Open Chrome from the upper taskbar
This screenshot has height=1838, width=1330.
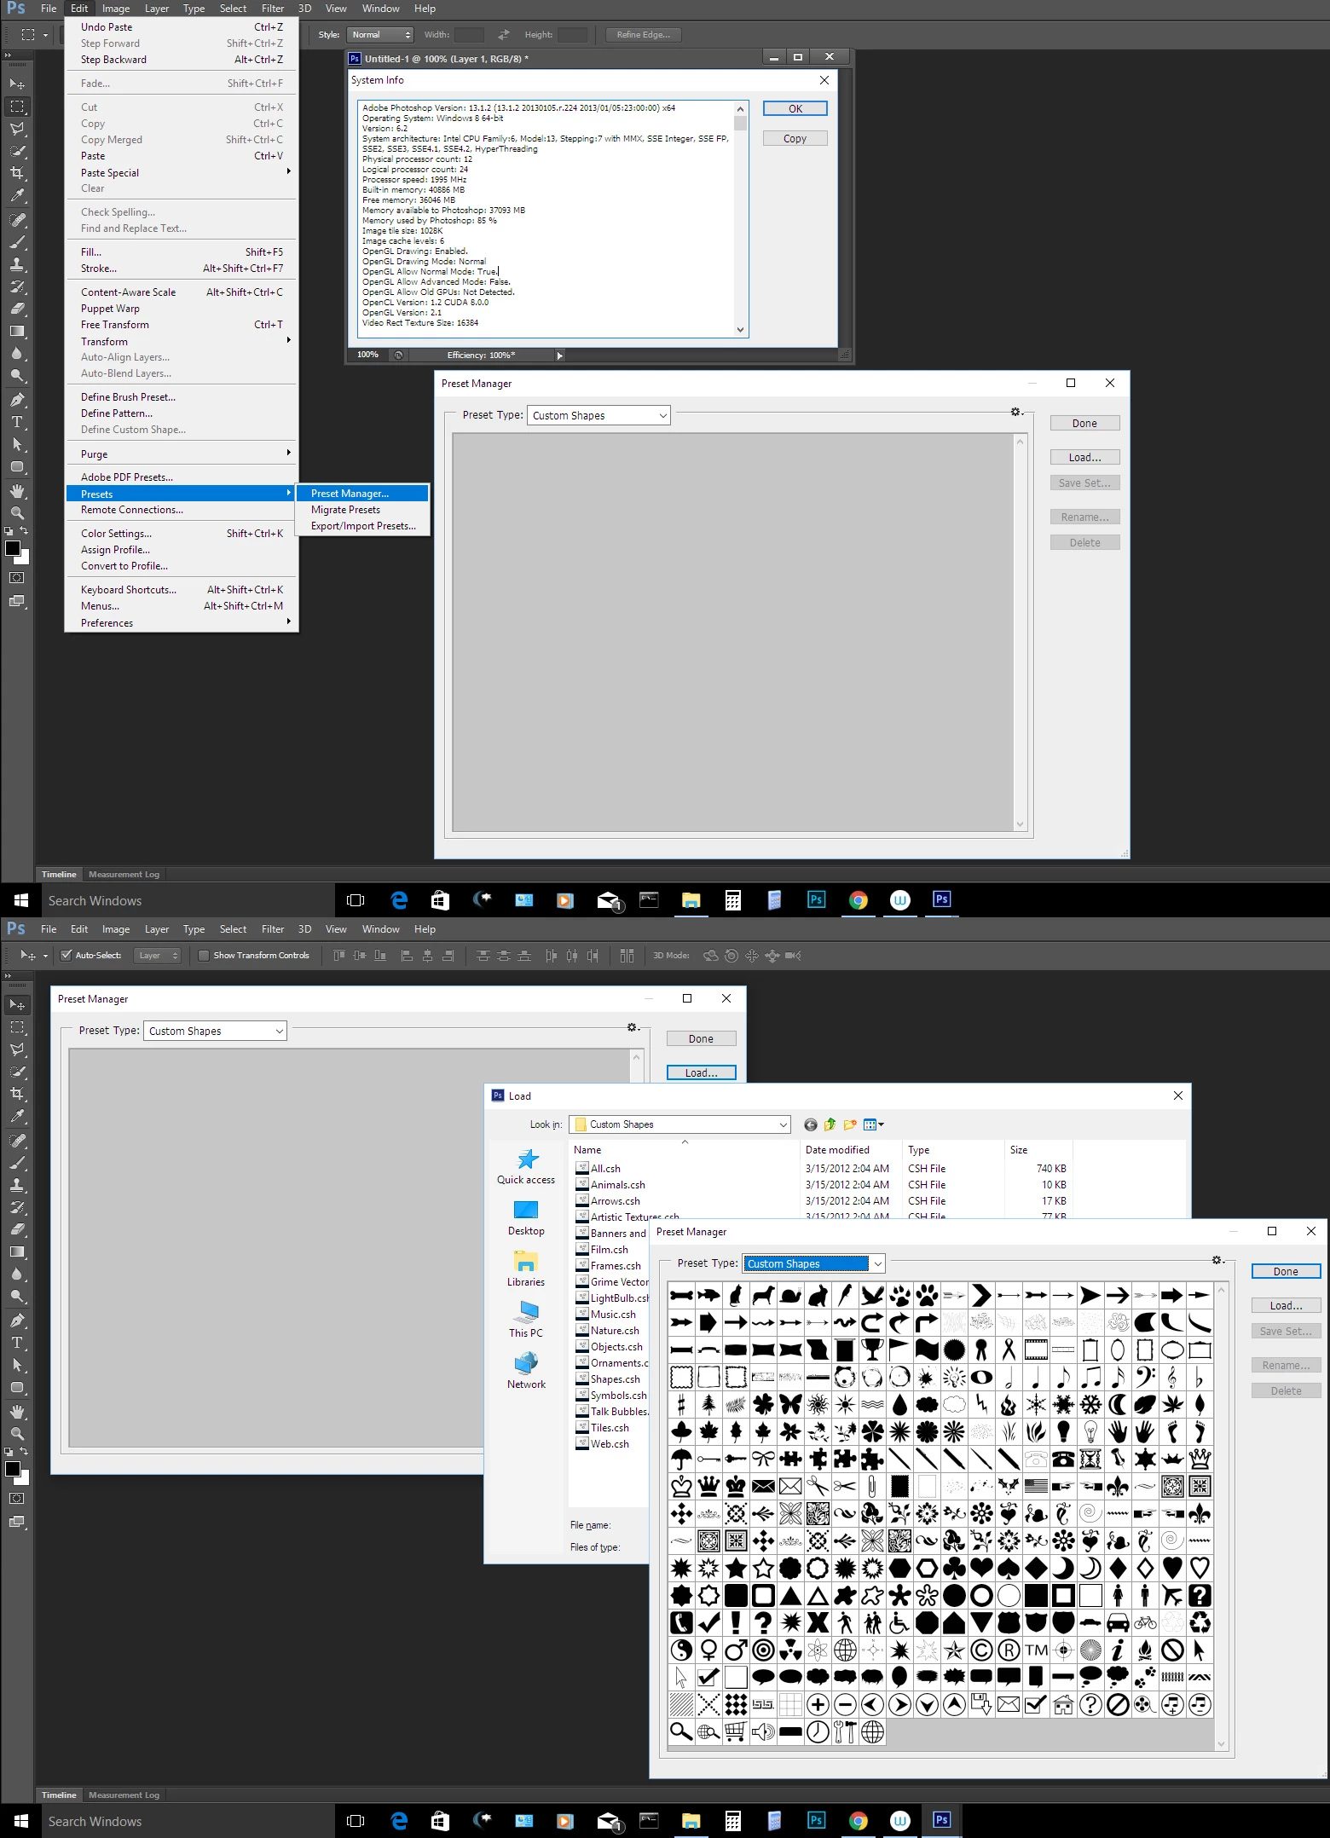coord(859,900)
